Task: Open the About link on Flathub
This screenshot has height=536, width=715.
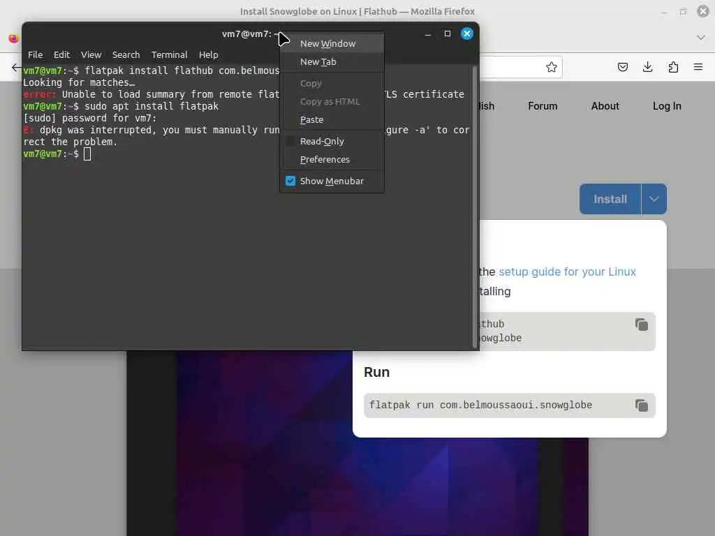Action: point(605,106)
